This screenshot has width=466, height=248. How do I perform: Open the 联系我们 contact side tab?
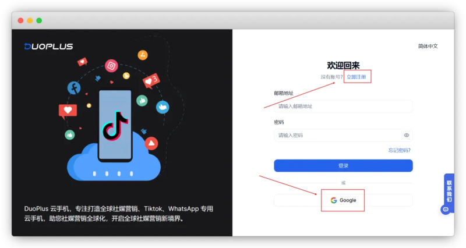(449, 191)
